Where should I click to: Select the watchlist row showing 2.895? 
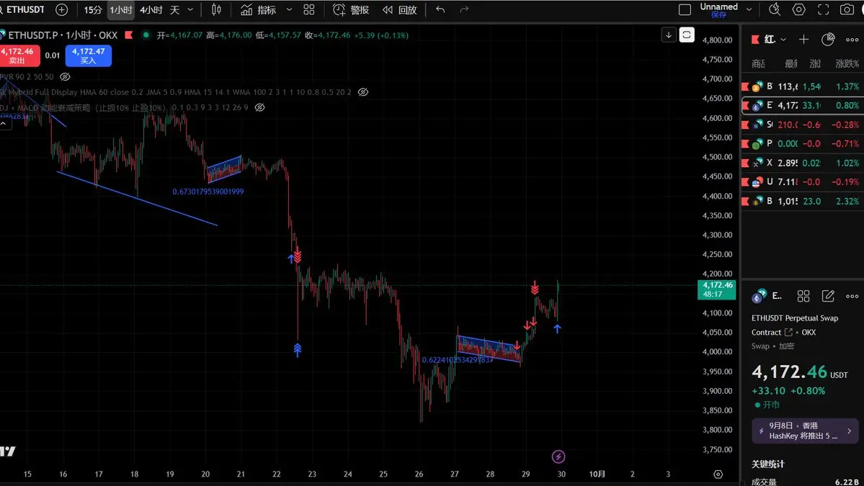pos(803,163)
